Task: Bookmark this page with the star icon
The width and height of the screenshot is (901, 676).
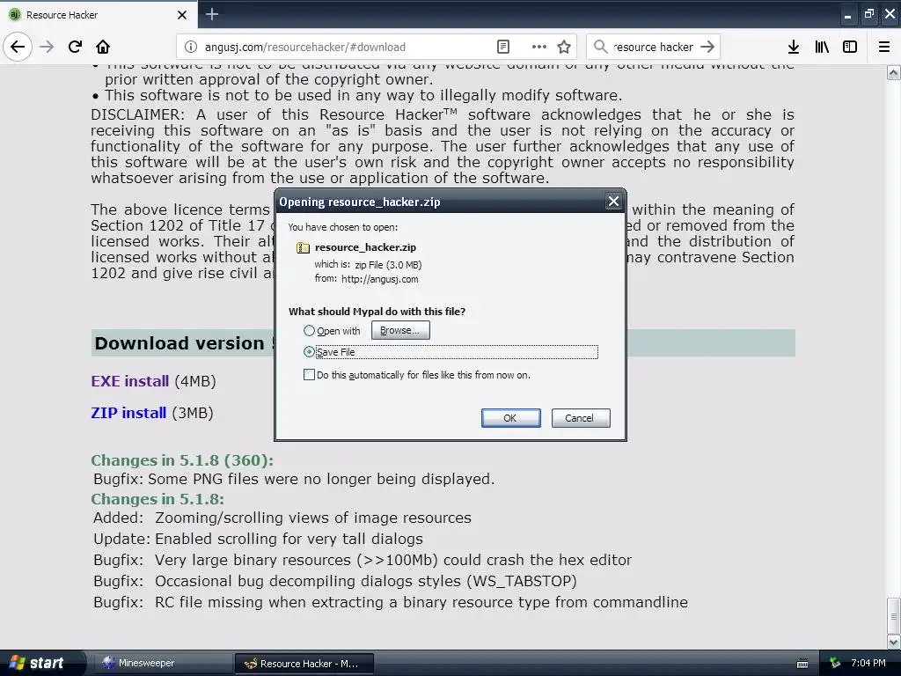Action: click(x=564, y=47)
